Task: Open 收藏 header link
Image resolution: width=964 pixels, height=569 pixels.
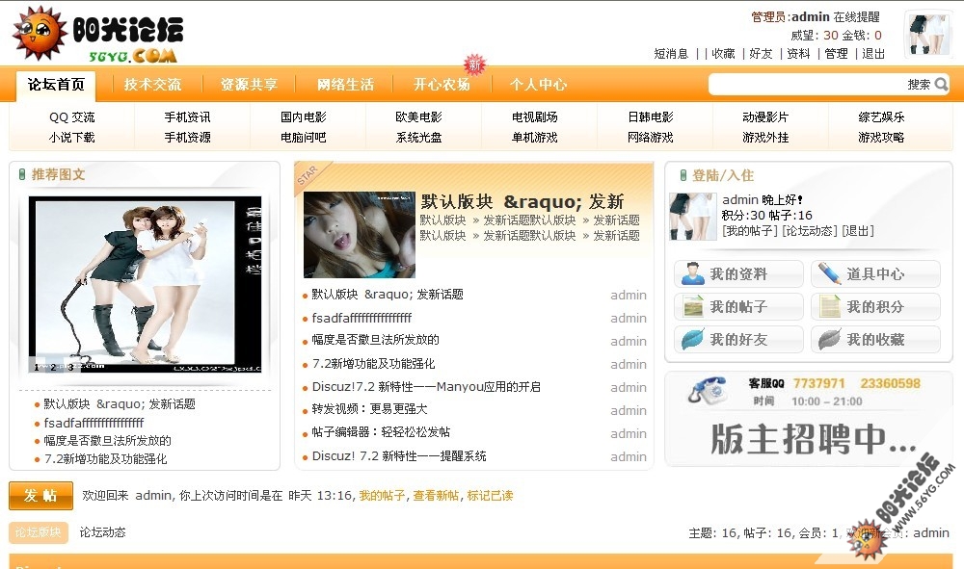Action: [x=723, y=54]
